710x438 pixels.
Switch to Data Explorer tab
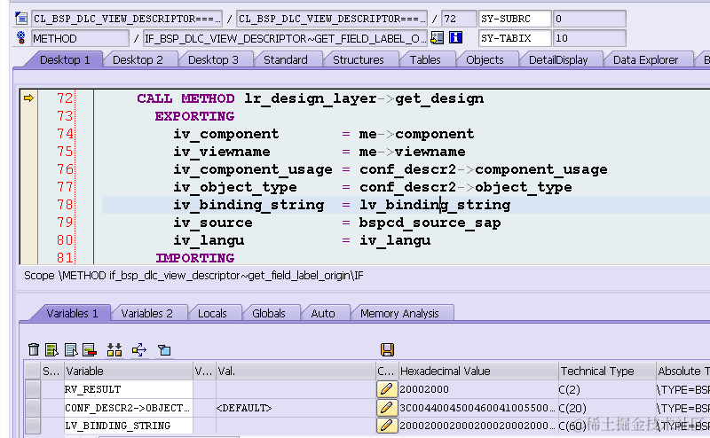pos(645,59)
